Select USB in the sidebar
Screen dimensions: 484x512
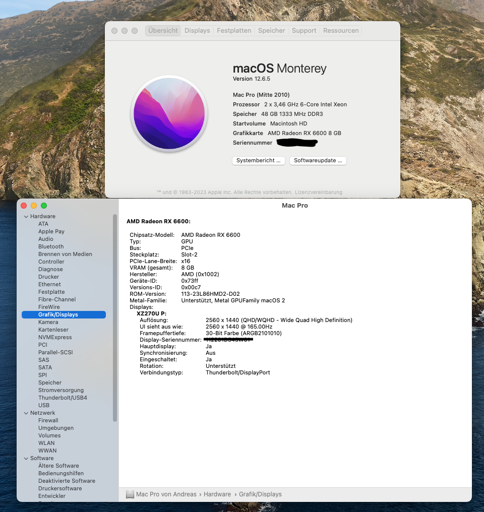click(44, 405)
